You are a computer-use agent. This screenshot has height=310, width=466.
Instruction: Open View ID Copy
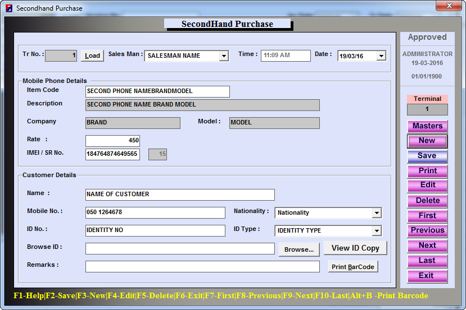[355, 248]
